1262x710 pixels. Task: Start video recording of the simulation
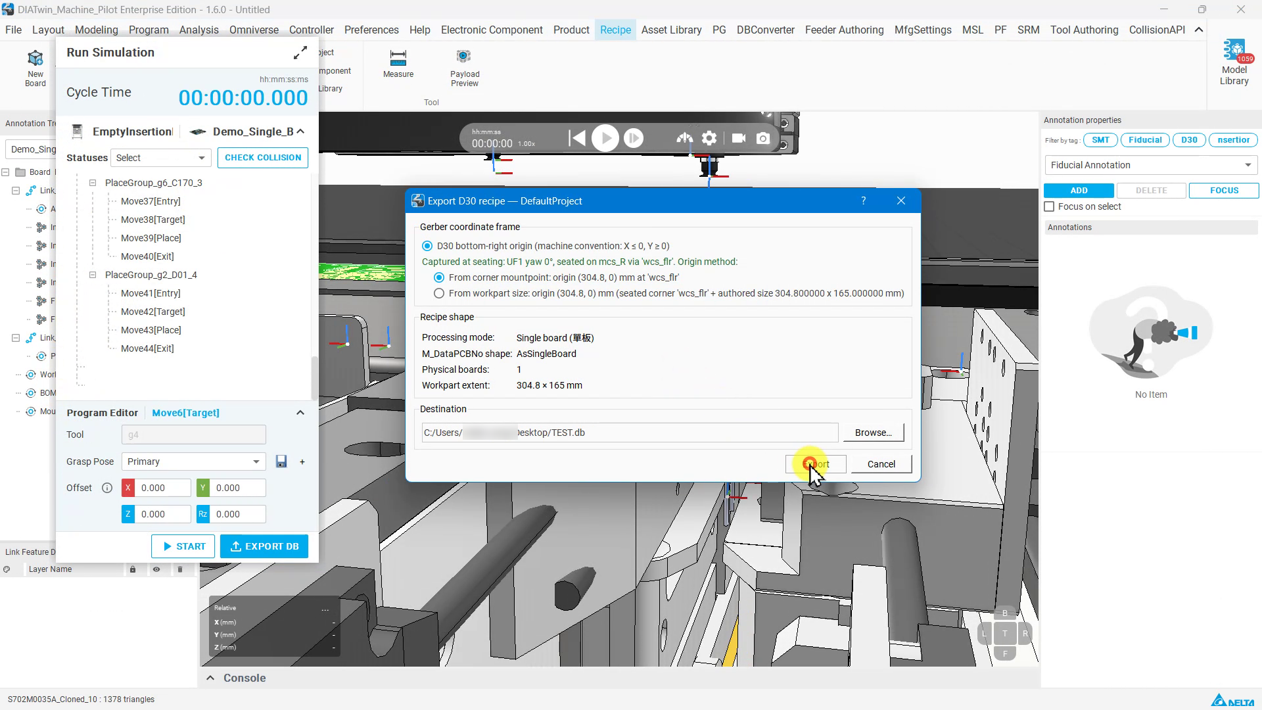pos(739,138)
